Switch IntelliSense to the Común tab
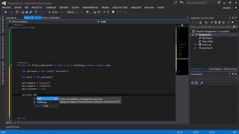The image size is (239, 134). (x=38, y=106)
